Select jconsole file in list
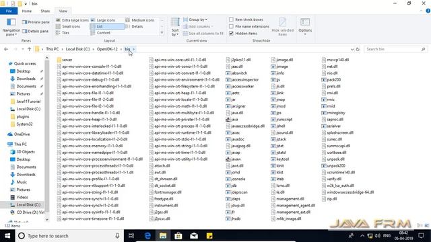Viewport: 431px width, 242px height. 235,179
